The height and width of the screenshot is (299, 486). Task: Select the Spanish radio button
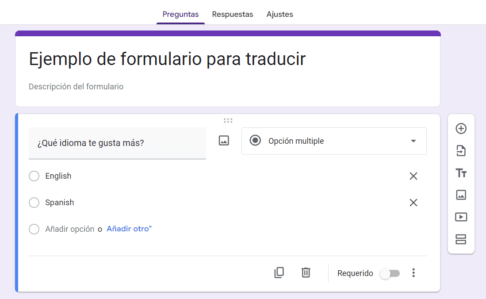34,203
